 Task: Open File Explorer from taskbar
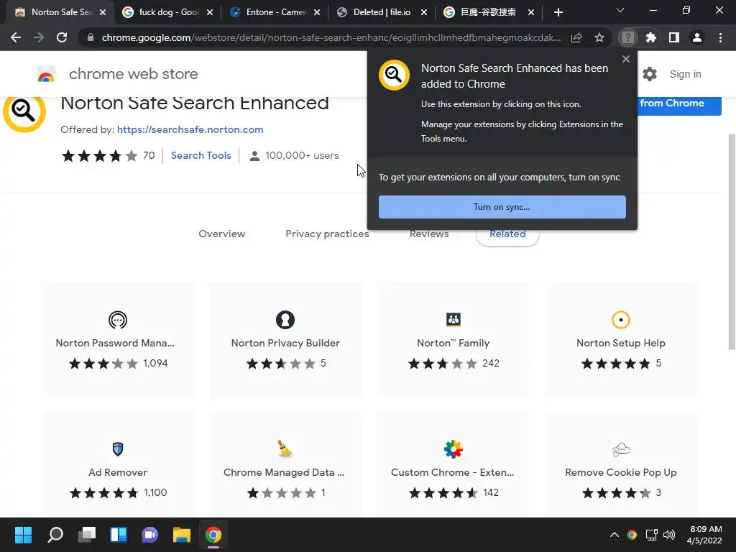182,535
